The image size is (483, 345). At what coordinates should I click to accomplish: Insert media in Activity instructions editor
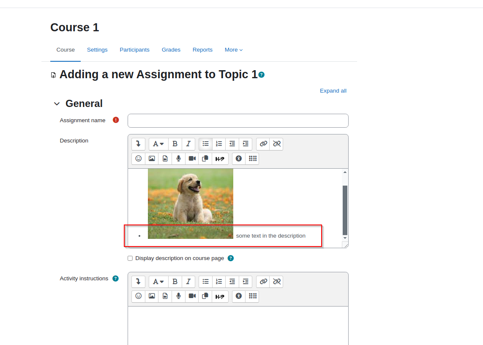[x=165, y=296]
